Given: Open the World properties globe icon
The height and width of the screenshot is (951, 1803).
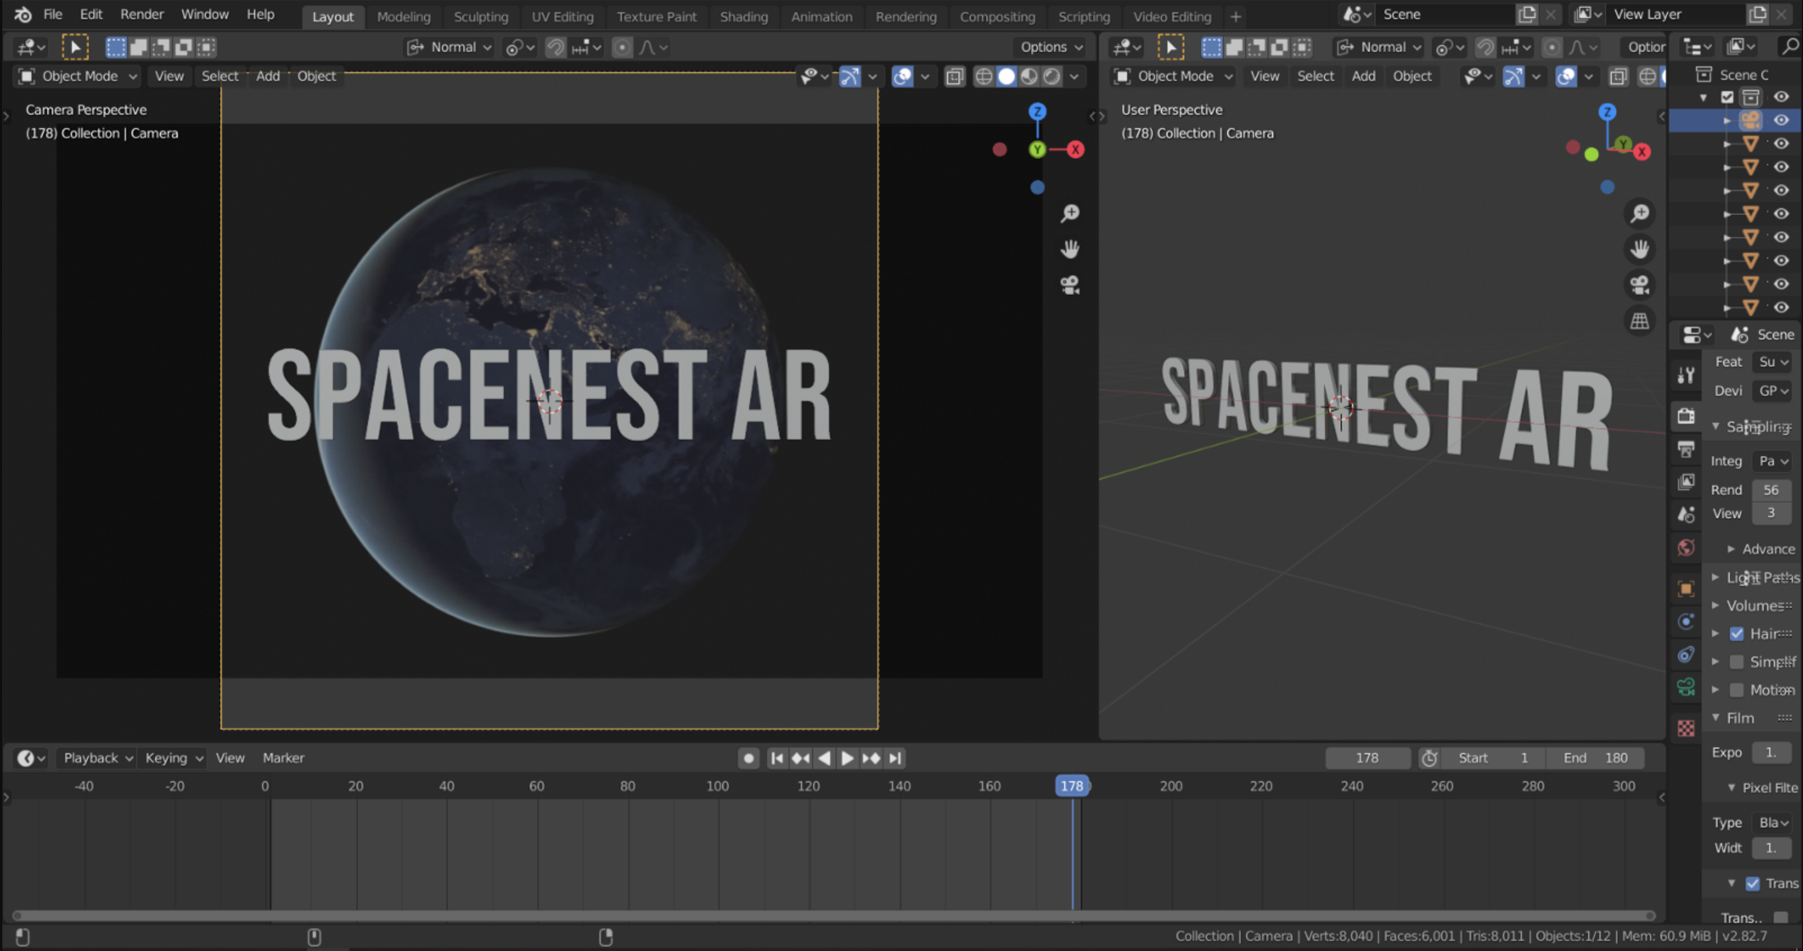Looking at the screenshot, I should pyautogui.click(x=1686, y=547).
